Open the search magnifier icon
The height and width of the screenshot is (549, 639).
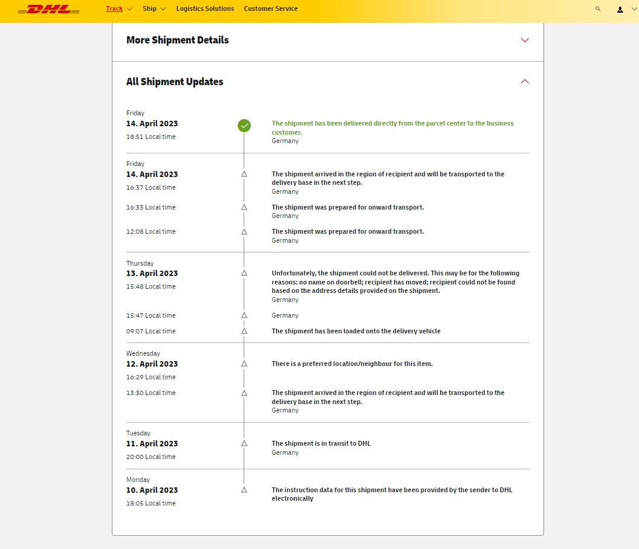tap(598, 9)
